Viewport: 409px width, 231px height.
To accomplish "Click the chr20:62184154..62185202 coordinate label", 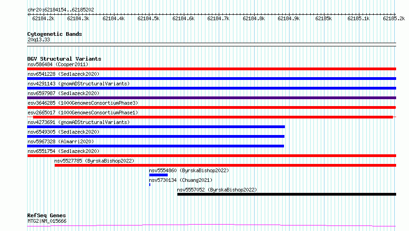I will tap(61, 10).
